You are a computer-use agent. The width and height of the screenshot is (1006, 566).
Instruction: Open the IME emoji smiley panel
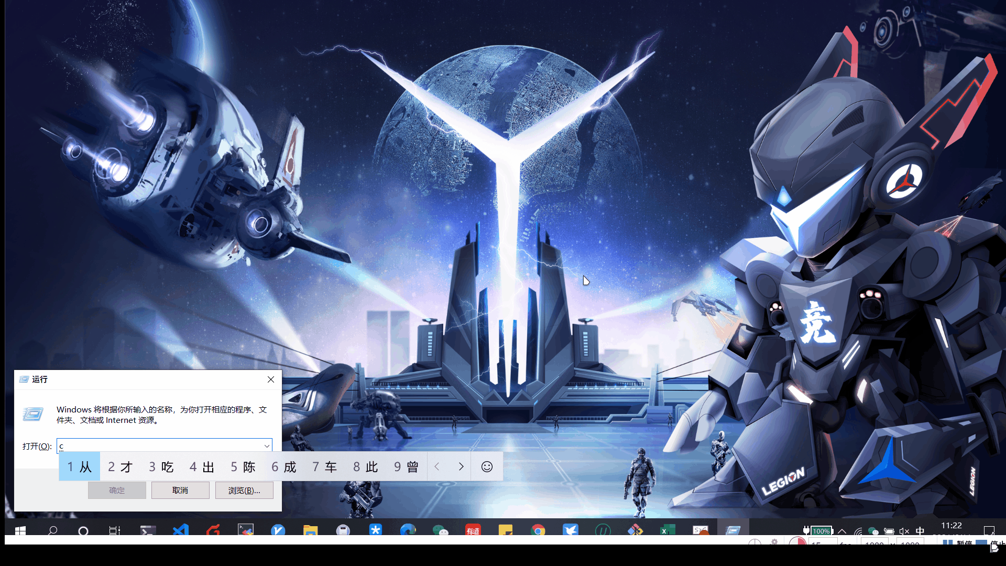coord(487,466)
